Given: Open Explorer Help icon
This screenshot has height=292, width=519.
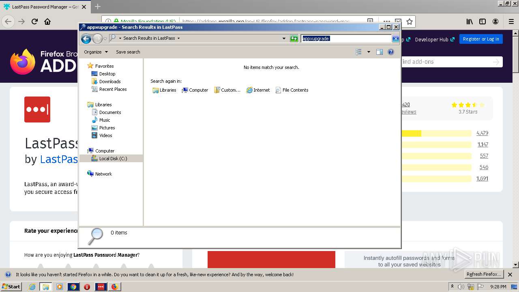Looking at the screenshot, I should (x=391, y=52).
